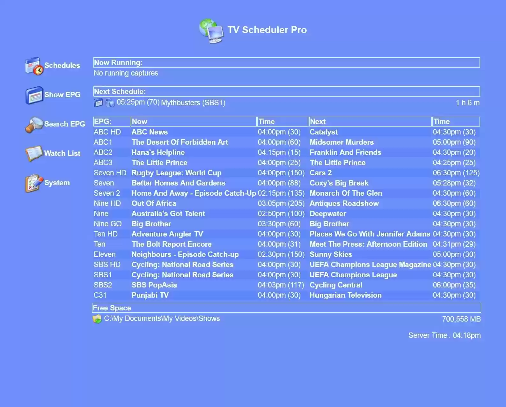This screenshot has width=506, height=407.
Task: Open ABC News now-playing program
Action: point(150,132)
